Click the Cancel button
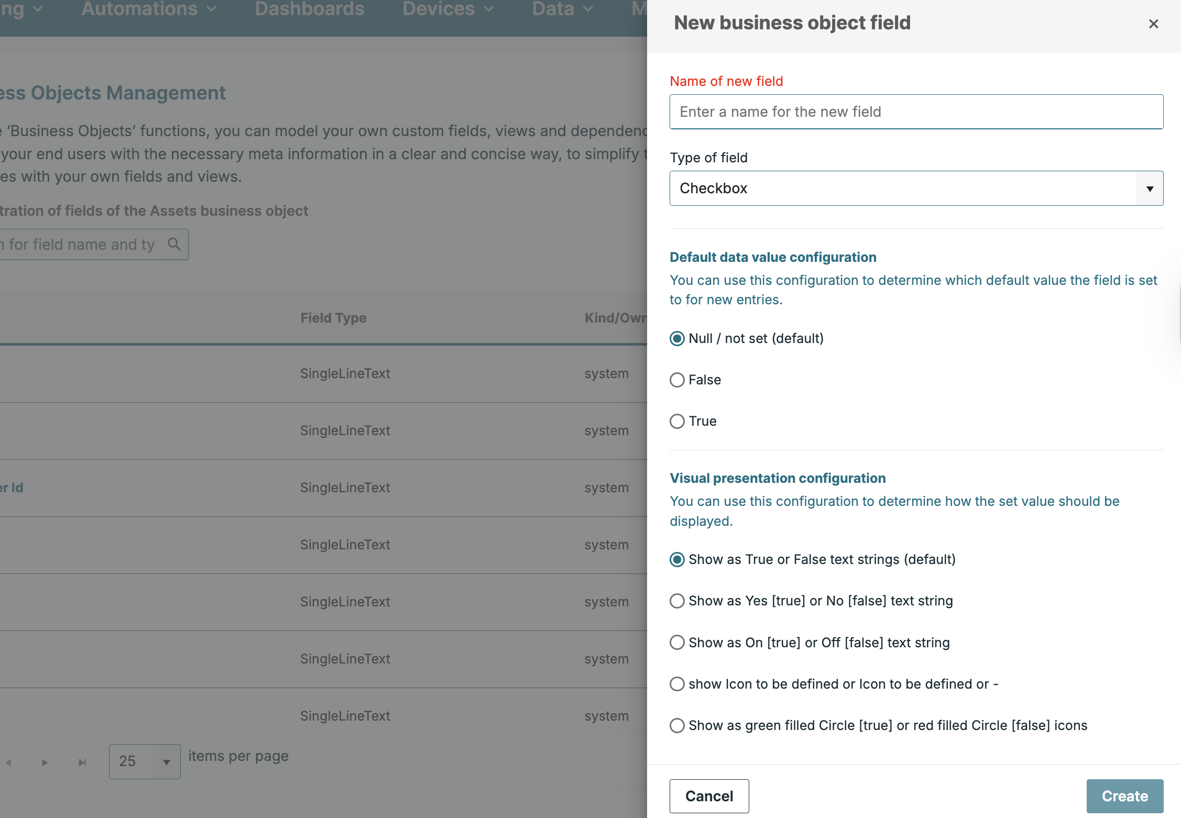Viewport: 1181px width, 818px height. pos(709,796)
